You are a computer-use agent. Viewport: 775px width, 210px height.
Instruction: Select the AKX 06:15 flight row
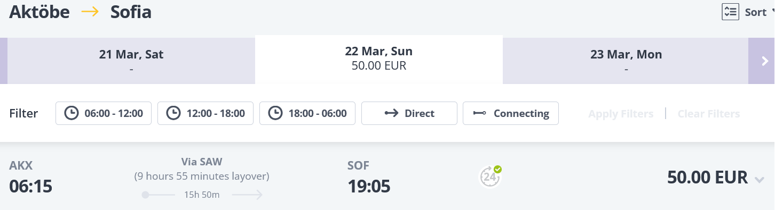387,177
